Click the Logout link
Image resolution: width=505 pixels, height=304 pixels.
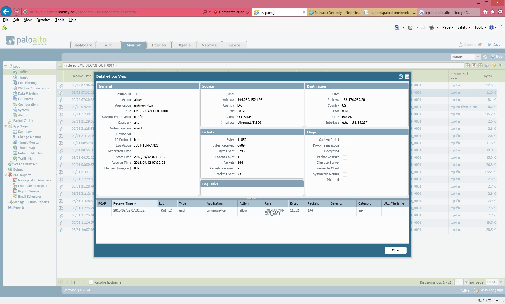85,290
